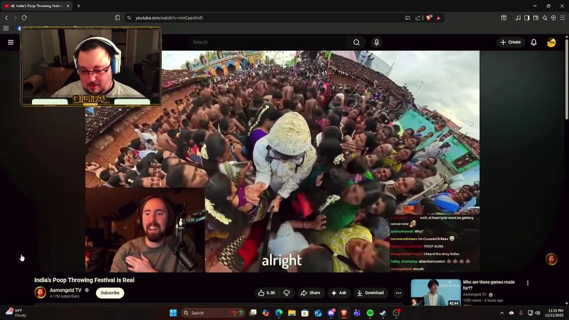
Task: Click the share page icon in address bar
Action: (x=418, y=18)
